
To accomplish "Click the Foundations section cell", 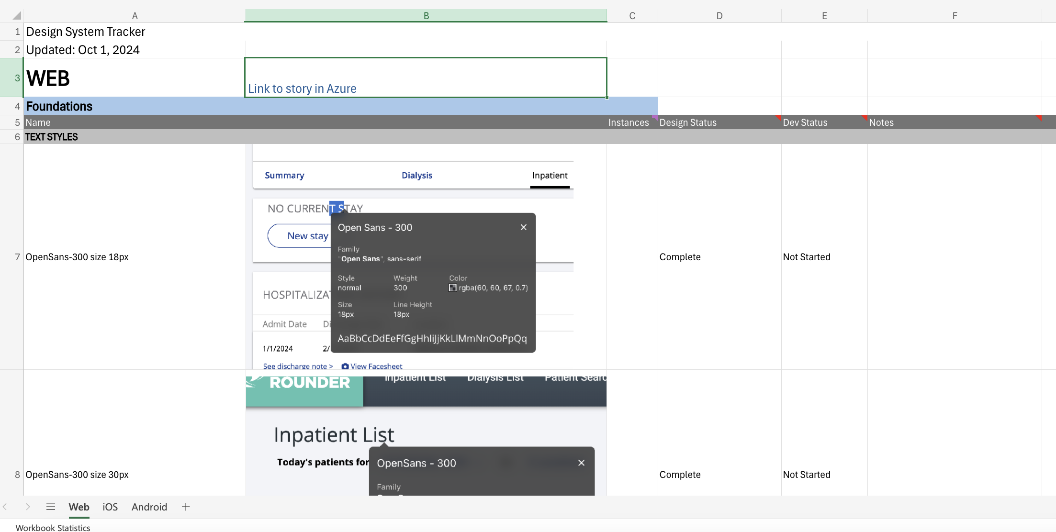I will coord(59,106).
